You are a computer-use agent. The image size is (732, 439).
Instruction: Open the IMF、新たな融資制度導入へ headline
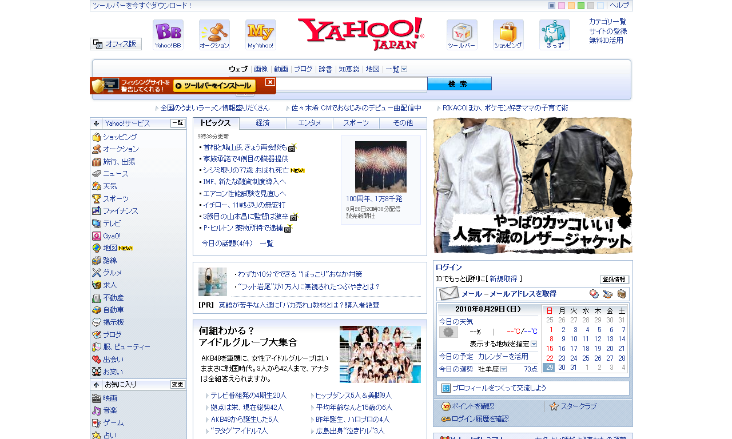(x=245, y=182)
